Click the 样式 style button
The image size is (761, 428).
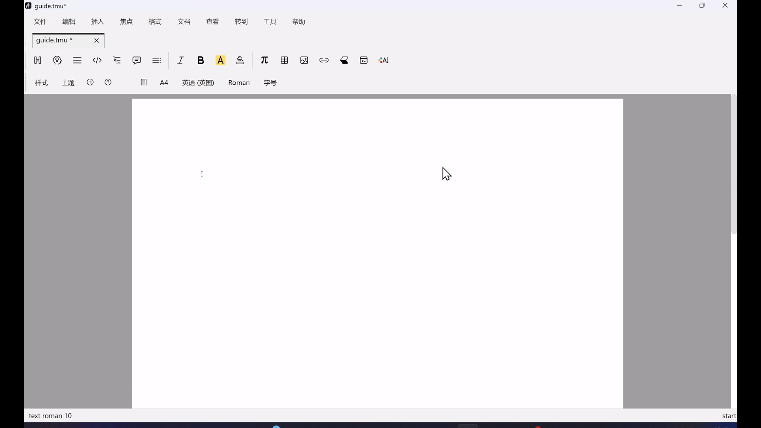41,82
